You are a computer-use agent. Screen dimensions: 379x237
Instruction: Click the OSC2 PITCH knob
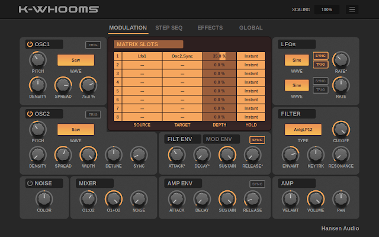coord(38,129)
